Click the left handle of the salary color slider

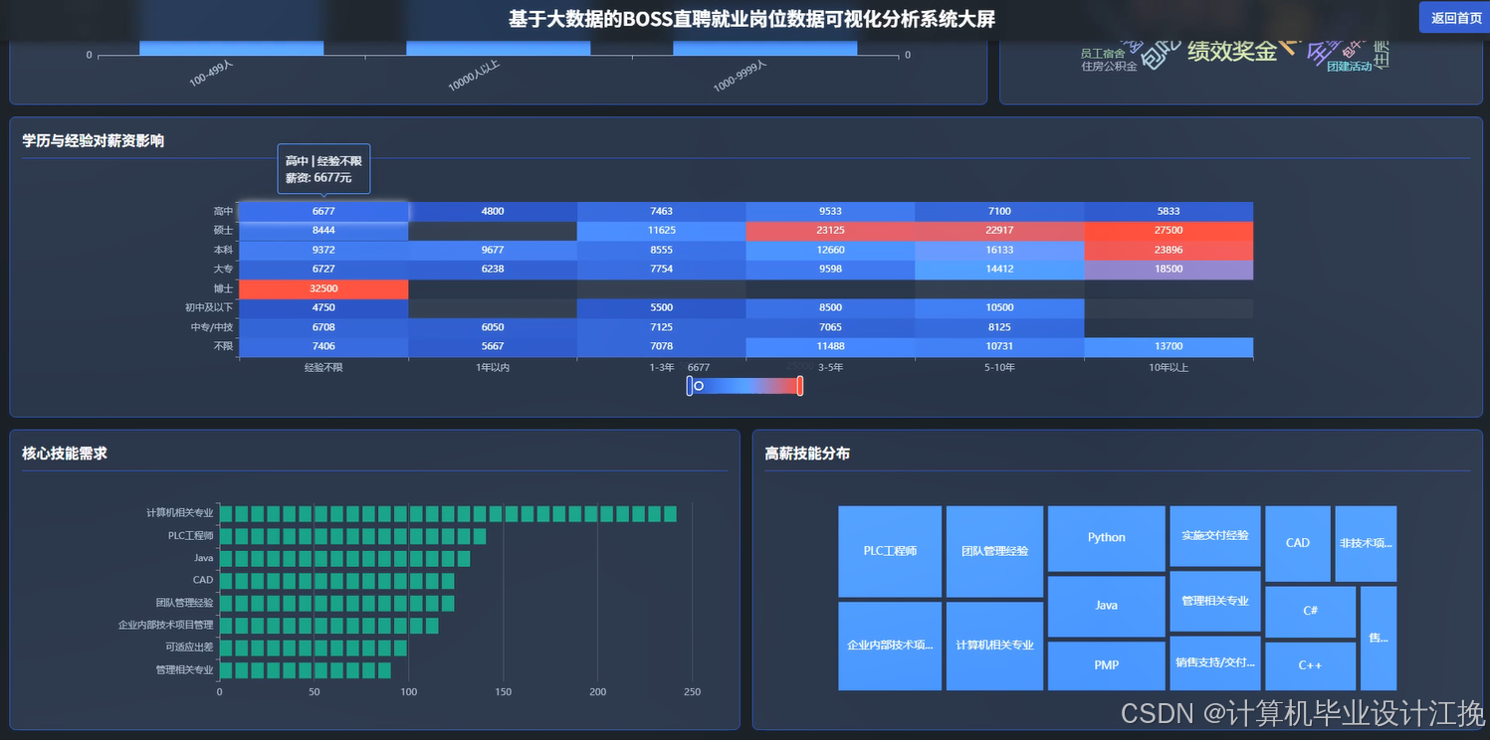[691, 386]
